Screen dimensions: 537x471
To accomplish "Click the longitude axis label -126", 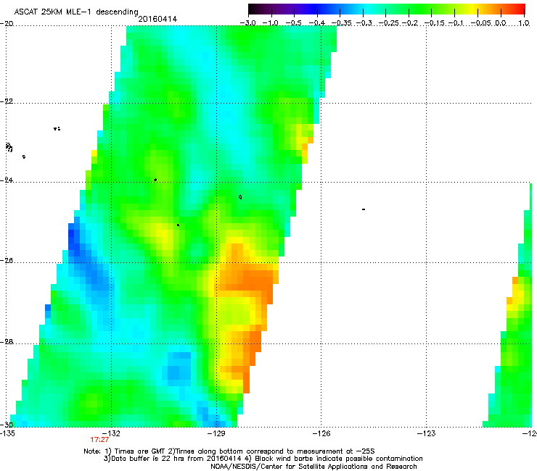I will (321, 433).
